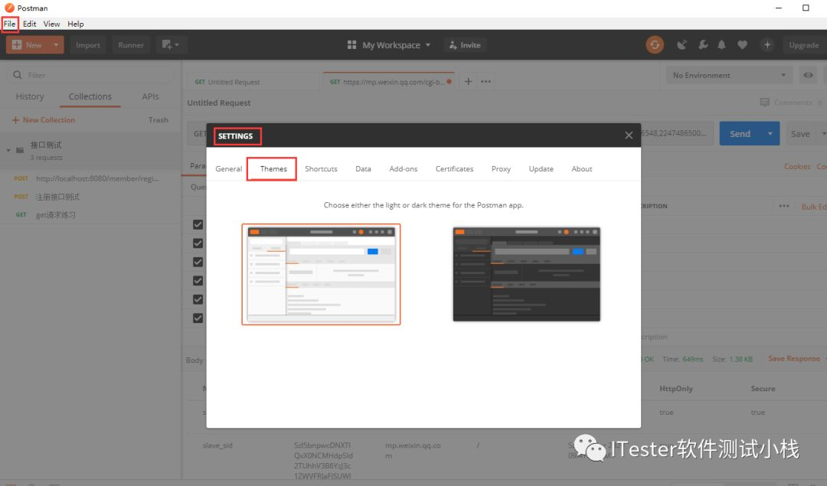Open the No Environment dropdown
The image size is (827, 486).
729,75
